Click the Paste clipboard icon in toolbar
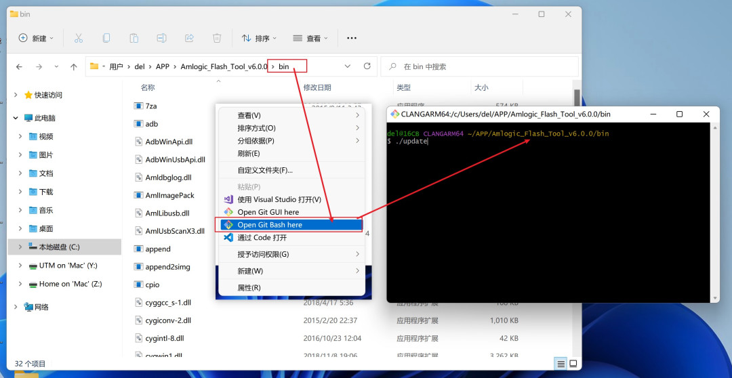The image size is (732, 378). tap(134, 38)
